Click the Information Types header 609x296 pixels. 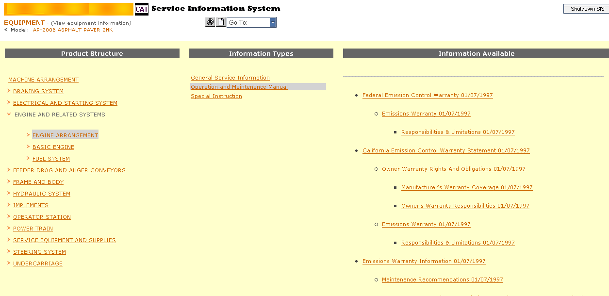[261, 53]
